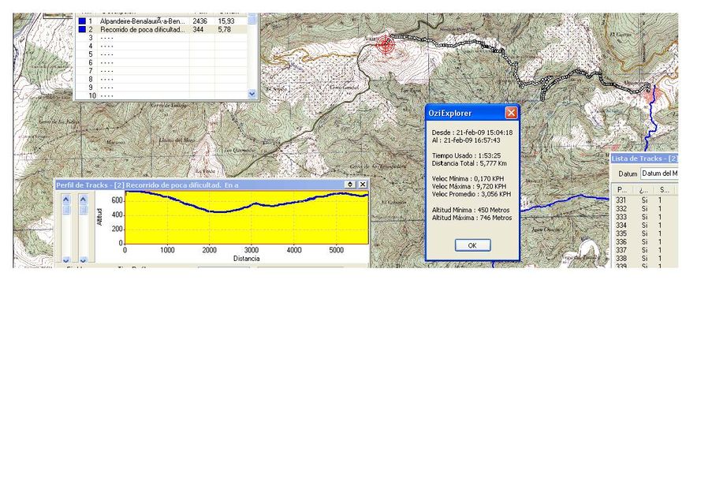The image size is (712, 504).
Task: Close the OziExplorer statistics dialog
Action: coord(511,113)
